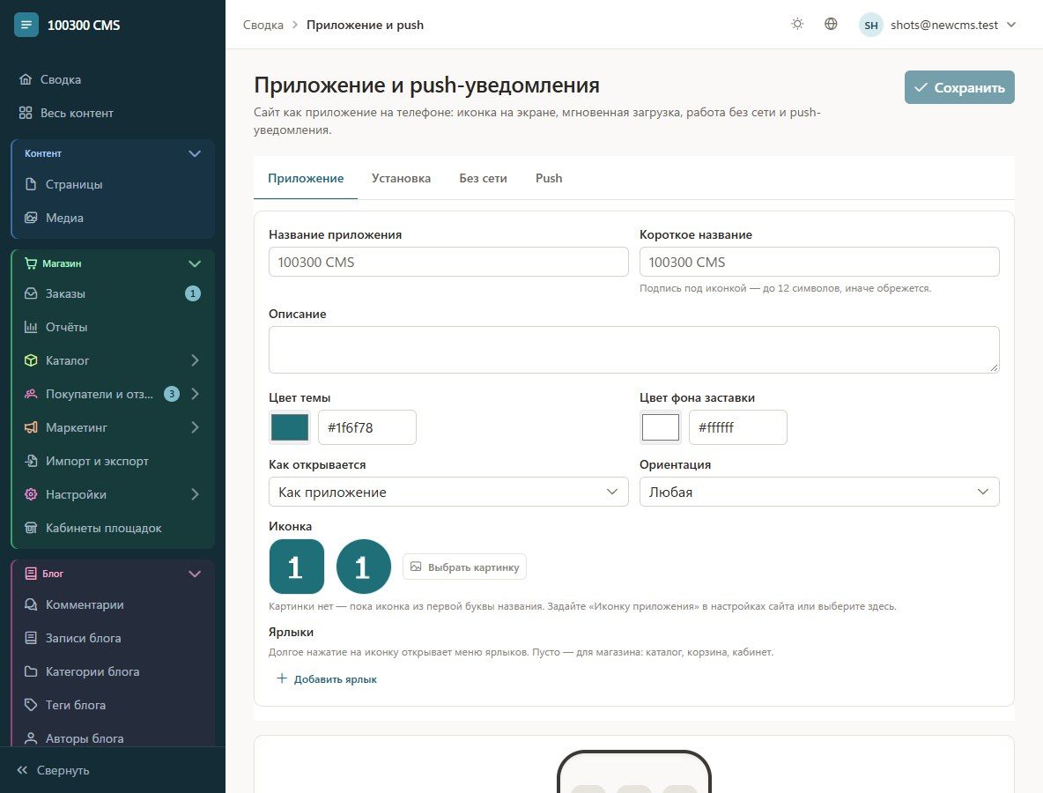Expand the Маркетинг submenu arrow
This screenshot has width=1043, height=793.
point(195,427)
